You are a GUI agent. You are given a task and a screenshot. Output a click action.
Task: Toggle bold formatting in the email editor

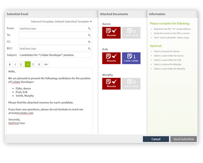click(9, 64)
